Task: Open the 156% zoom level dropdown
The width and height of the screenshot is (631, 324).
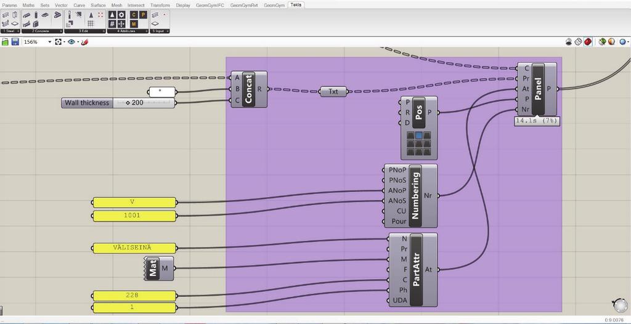Action: tap(50, 41)
